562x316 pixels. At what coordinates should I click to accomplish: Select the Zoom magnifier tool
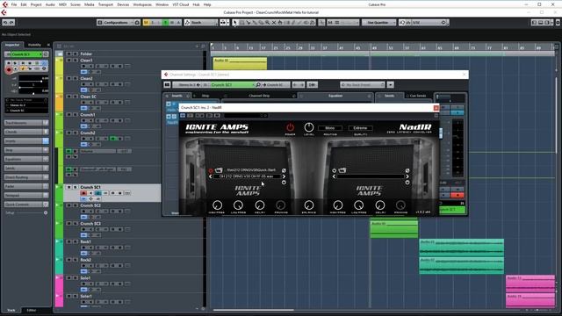tap(267, 22)
